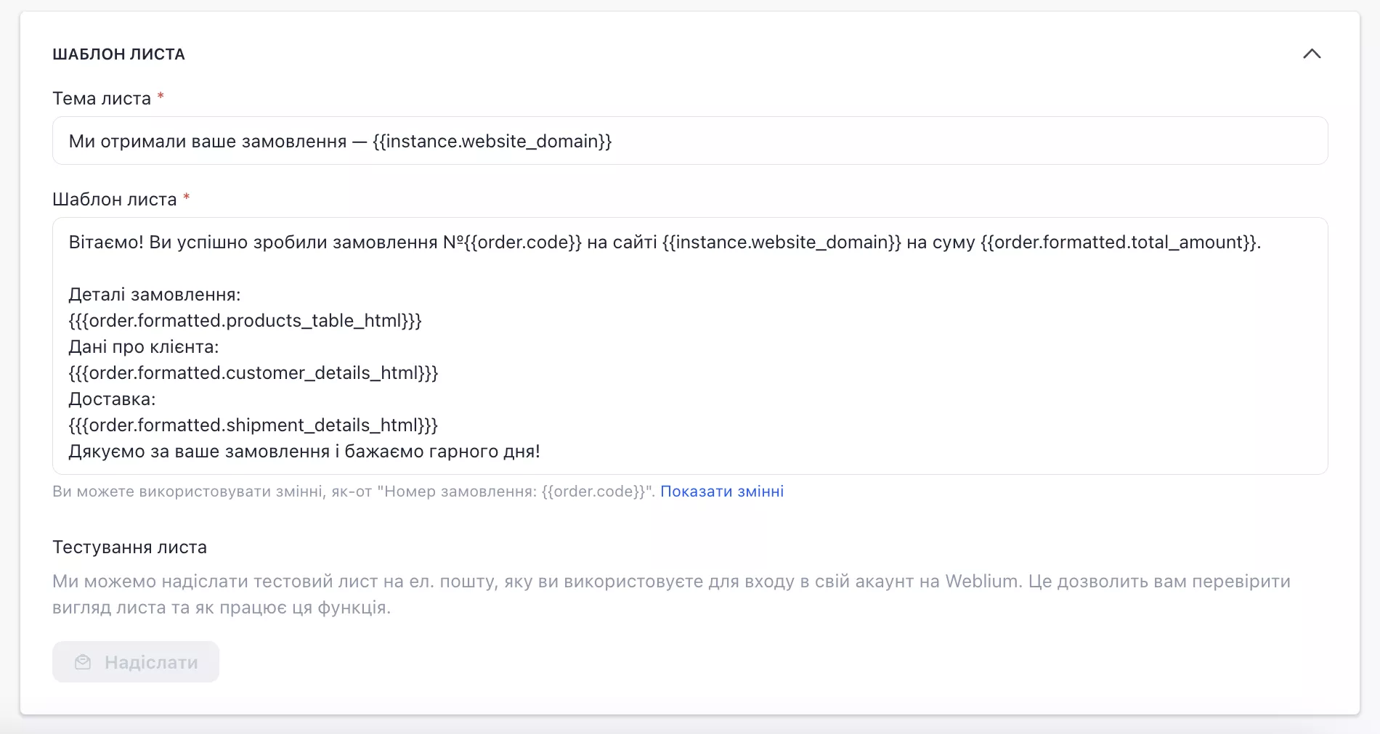The image size is (1380, 734).
Task: Click the variables hint text under template
Action: pyautogui.click(x=354, y=492)
